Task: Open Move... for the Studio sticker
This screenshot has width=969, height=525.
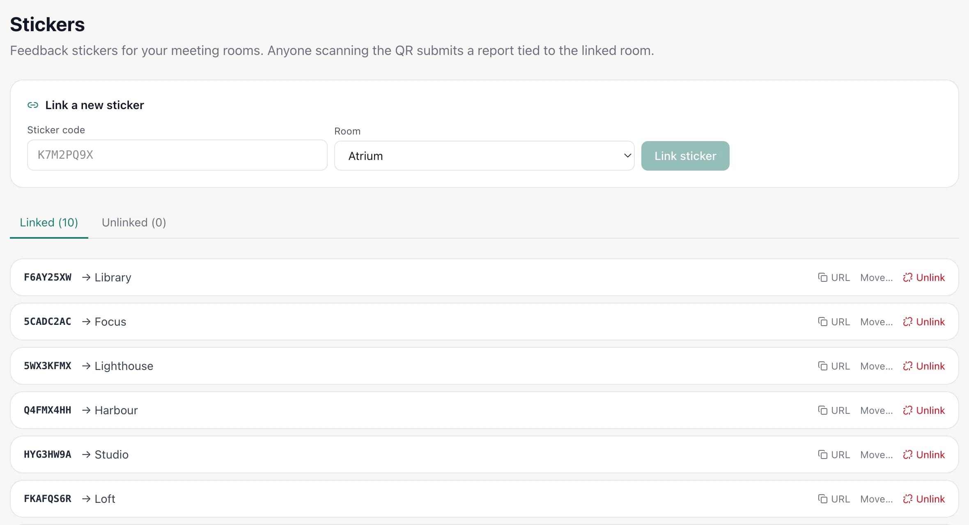Action: [x=876, y=455]
